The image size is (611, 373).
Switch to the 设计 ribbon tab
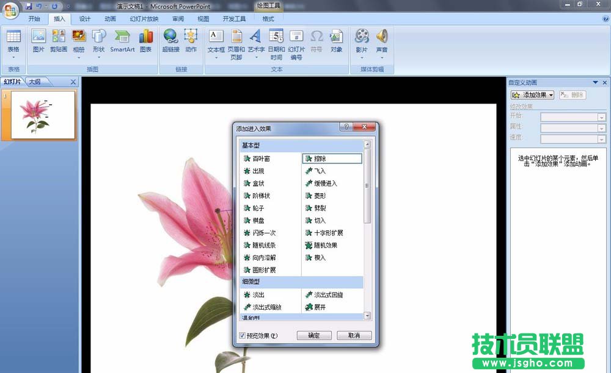tap(85, 18)
